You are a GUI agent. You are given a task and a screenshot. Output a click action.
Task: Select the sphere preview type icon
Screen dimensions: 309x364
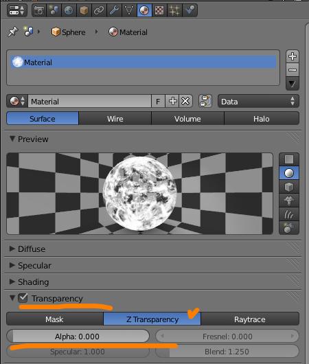click(x=289, y=173)
